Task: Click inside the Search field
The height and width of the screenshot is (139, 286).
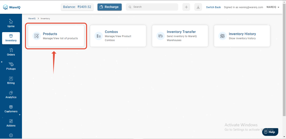Action: (x=152, y=7)
